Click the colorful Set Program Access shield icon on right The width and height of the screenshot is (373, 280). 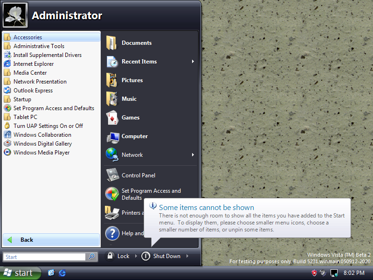tap(112, 194)
